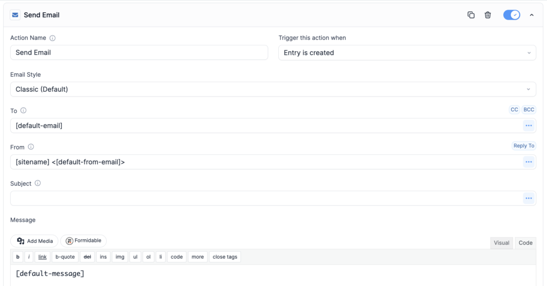Switch to the Visual editor tab
The height and width of the screenshot is (286, 547).
click(501, 243)
